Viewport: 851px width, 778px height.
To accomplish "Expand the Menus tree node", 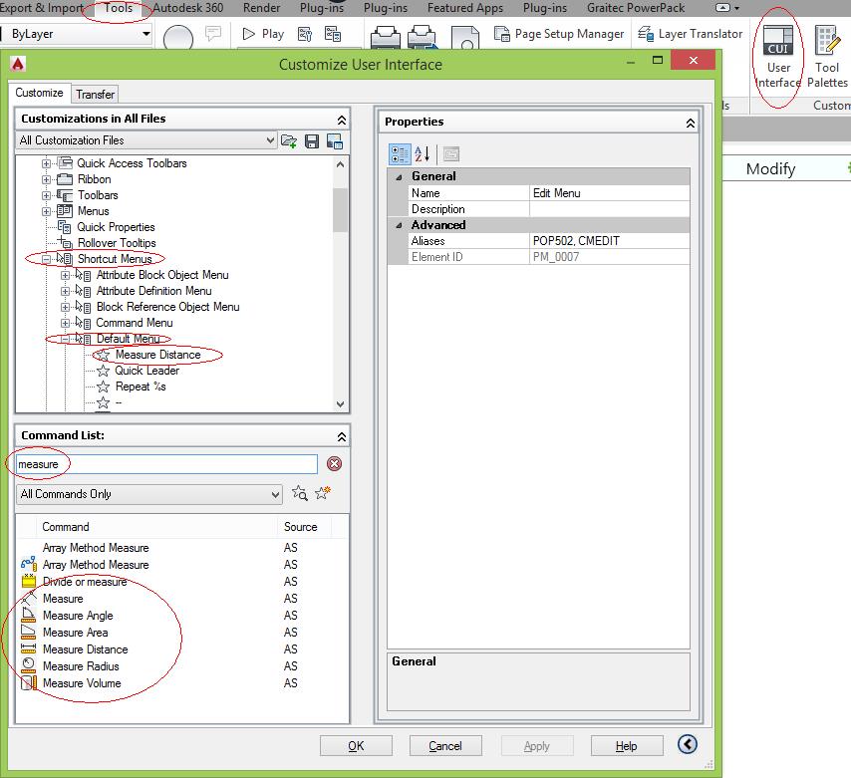I will point(46,211).
